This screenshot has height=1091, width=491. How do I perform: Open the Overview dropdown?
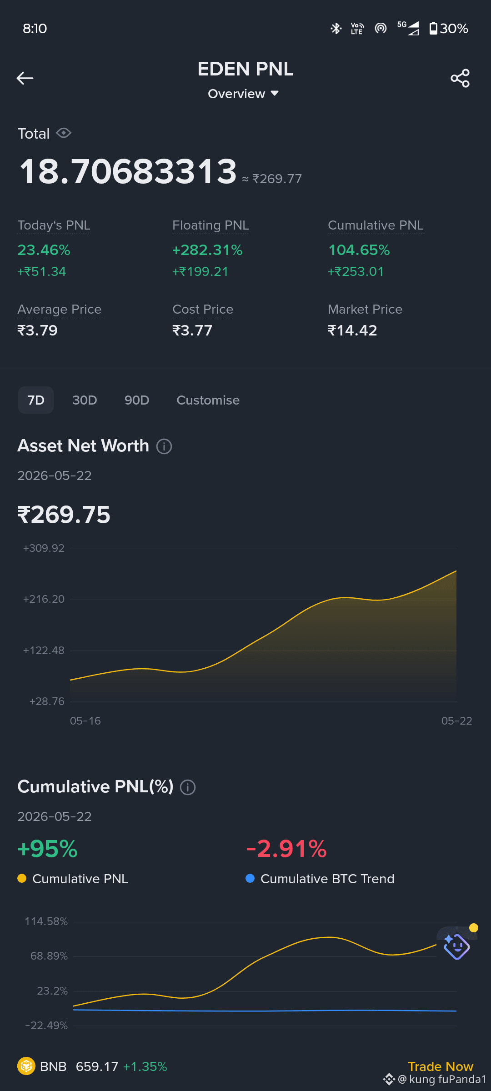[243, 94]
